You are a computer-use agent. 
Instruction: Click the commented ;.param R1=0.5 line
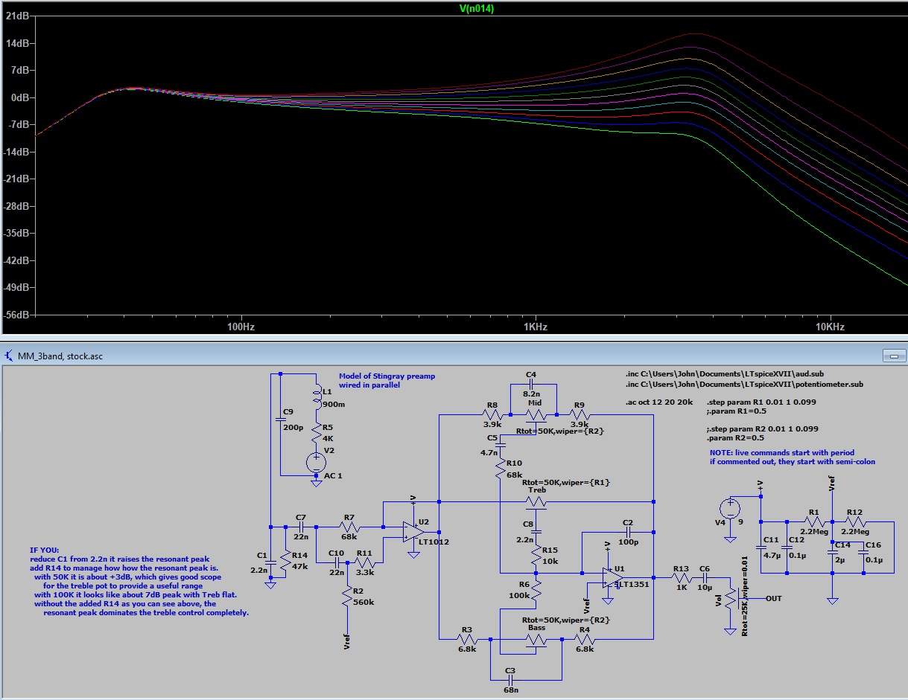tap(736, 410)
